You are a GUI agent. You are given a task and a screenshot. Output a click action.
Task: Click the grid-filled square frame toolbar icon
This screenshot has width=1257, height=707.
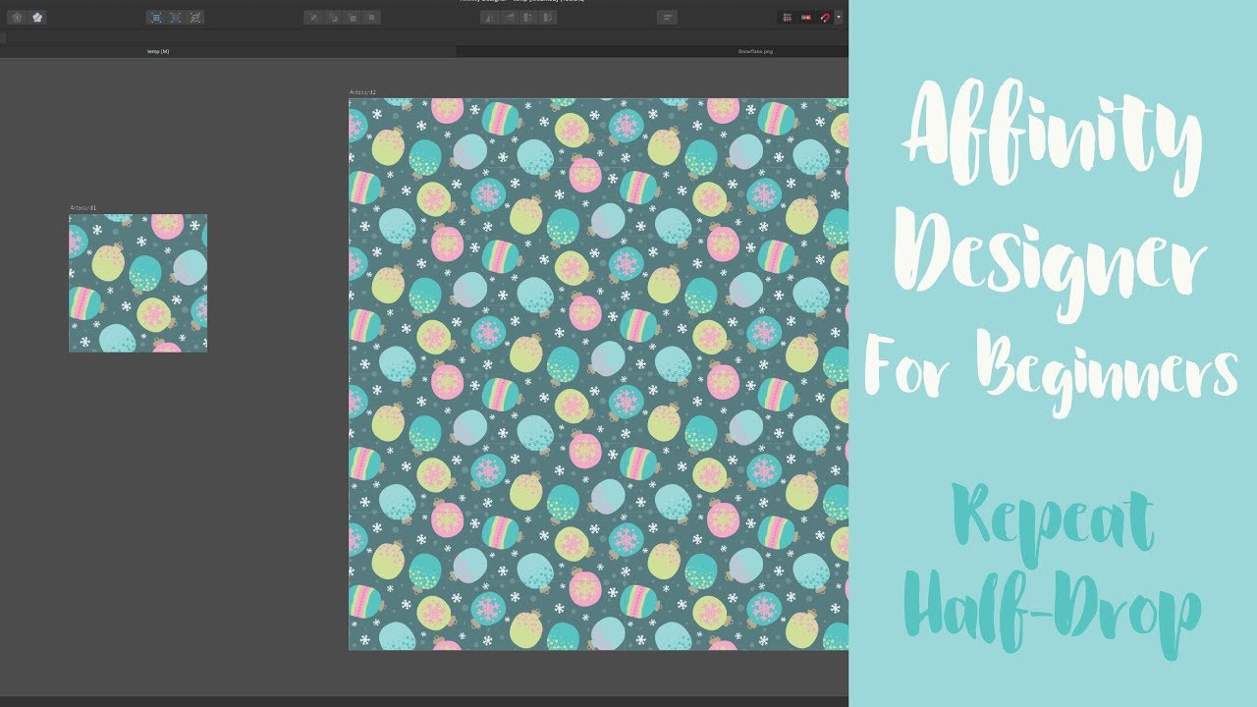pyautogui.click(x=155, y=18)
